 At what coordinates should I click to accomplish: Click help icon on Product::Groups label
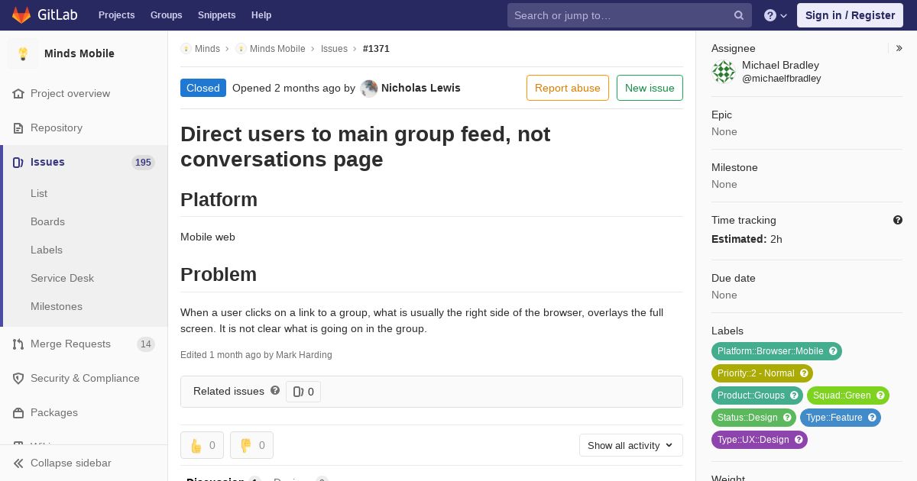(x=794, y=395)
